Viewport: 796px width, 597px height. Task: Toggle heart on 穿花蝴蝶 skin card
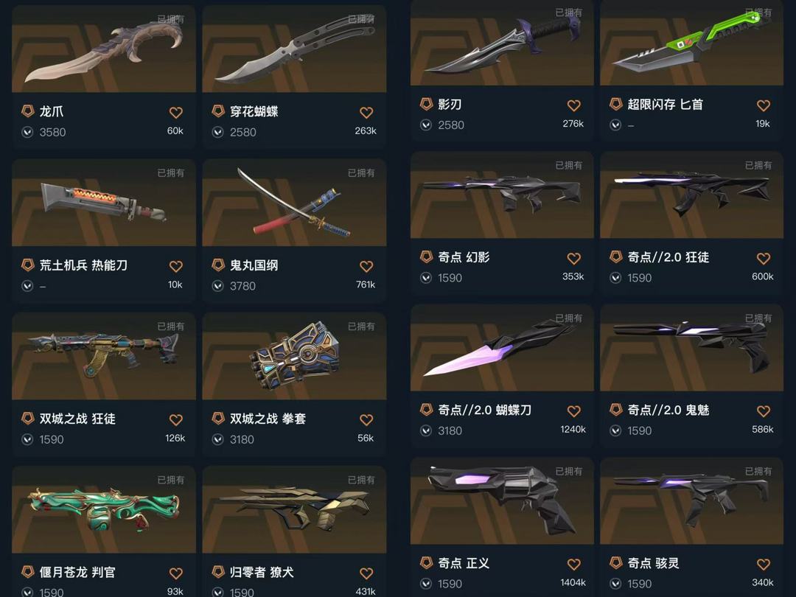click(366, 112)
